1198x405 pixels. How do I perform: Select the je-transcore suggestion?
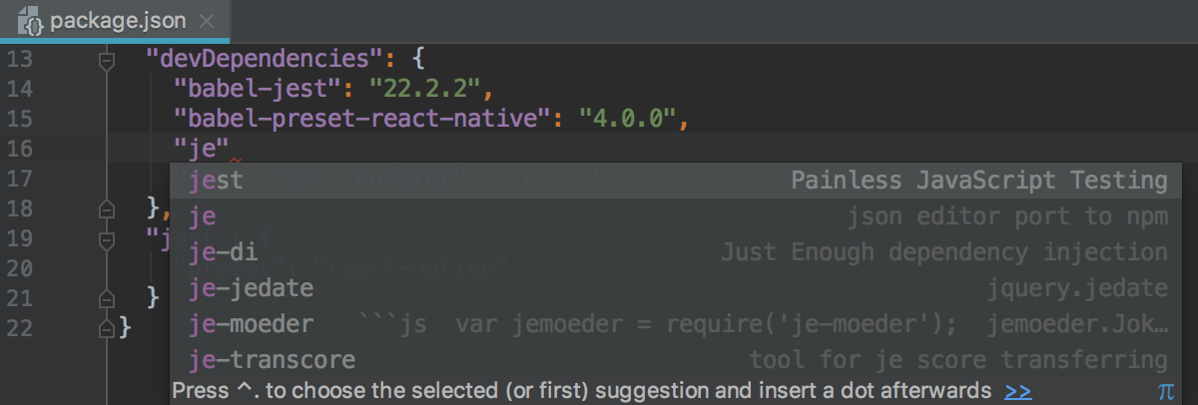(x=272, y=360)
